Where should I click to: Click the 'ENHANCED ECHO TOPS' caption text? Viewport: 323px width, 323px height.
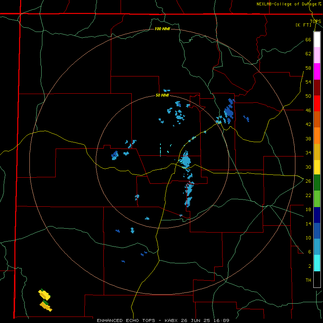(126, 320)
